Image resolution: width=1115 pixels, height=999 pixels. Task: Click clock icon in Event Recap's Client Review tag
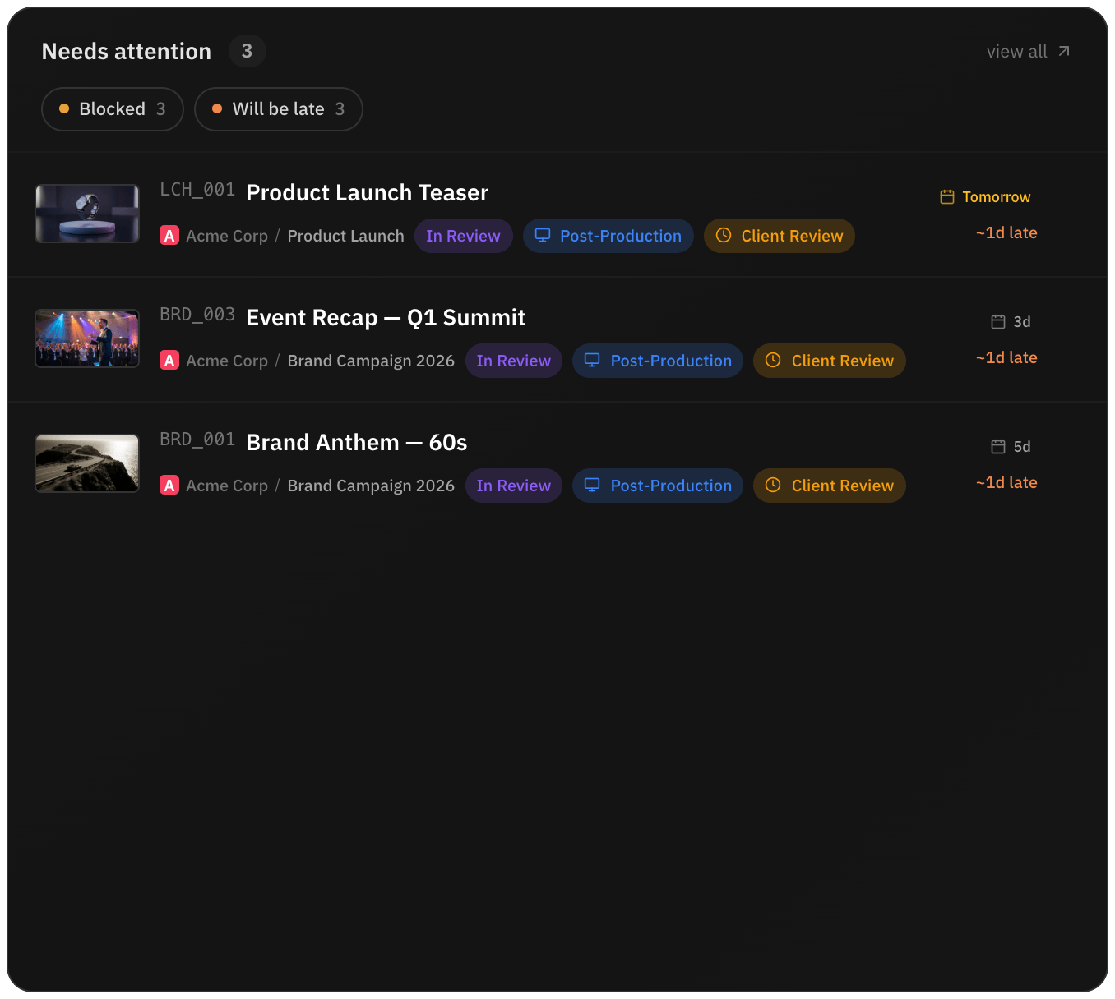(x=773, y=361)
